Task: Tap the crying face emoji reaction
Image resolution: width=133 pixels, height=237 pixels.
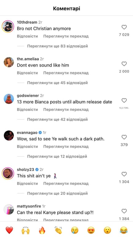Action: click(75, 230)
